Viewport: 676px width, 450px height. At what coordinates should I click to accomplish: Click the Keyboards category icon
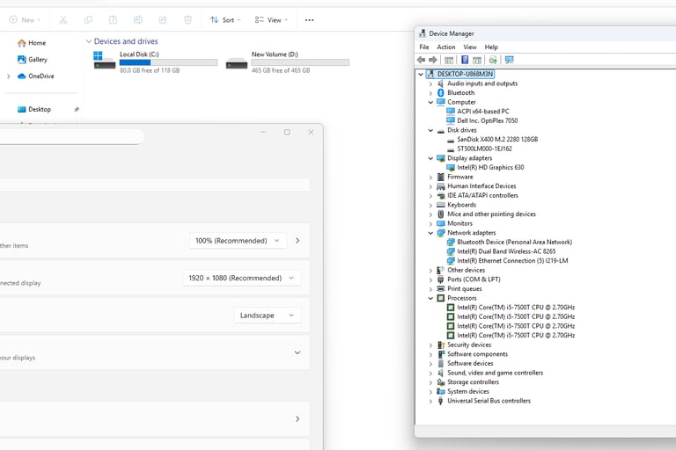(x=441, y=205)
